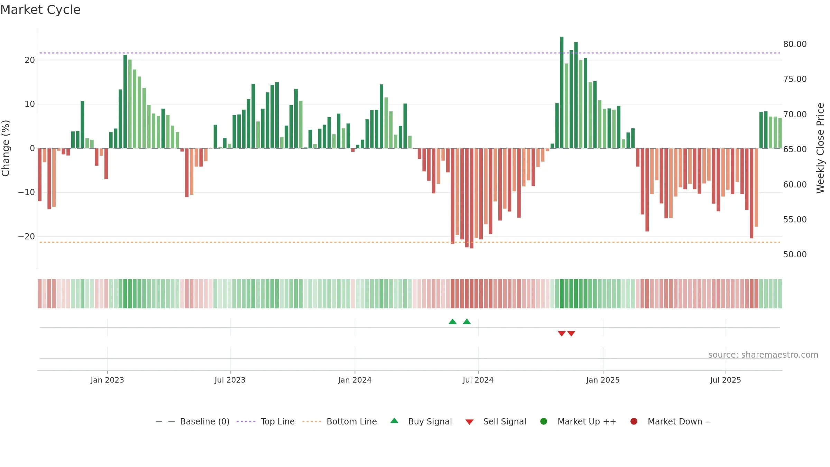This screenshot has height=467, width=830.
Task: Toggle the Market Up ++ legend label
Action: [587, 422]
